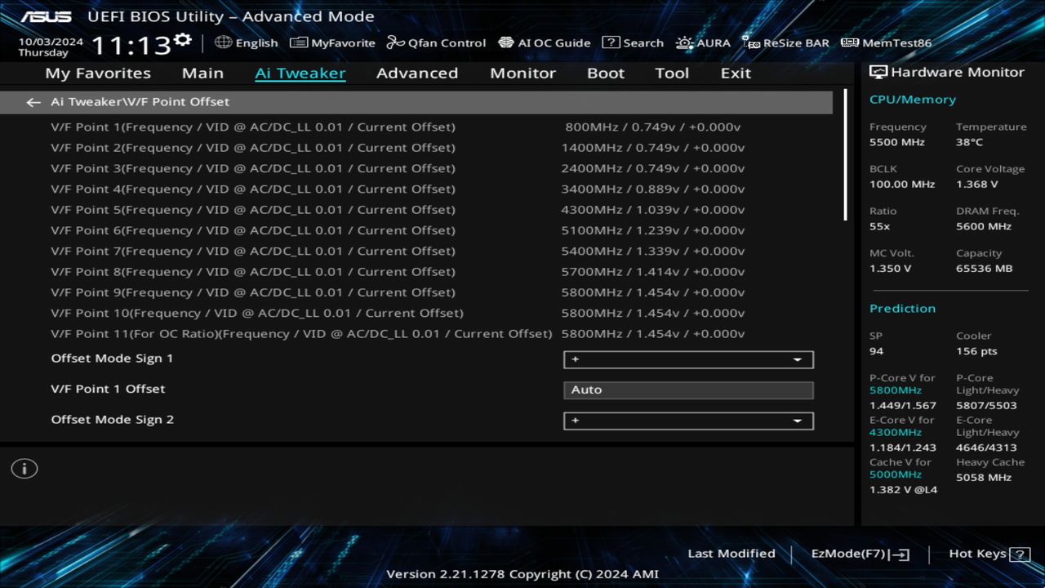Open clock settings via the gear icon
Viewport: 1045px width, 588px height.
click(181, 38)
